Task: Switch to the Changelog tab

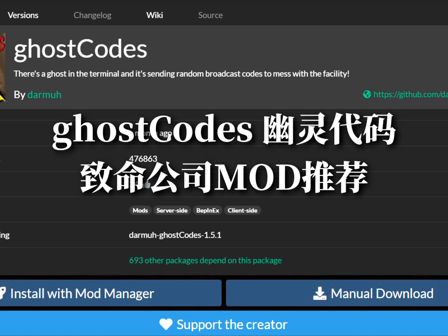Action: pyautogui.click(x=92, y=15)
